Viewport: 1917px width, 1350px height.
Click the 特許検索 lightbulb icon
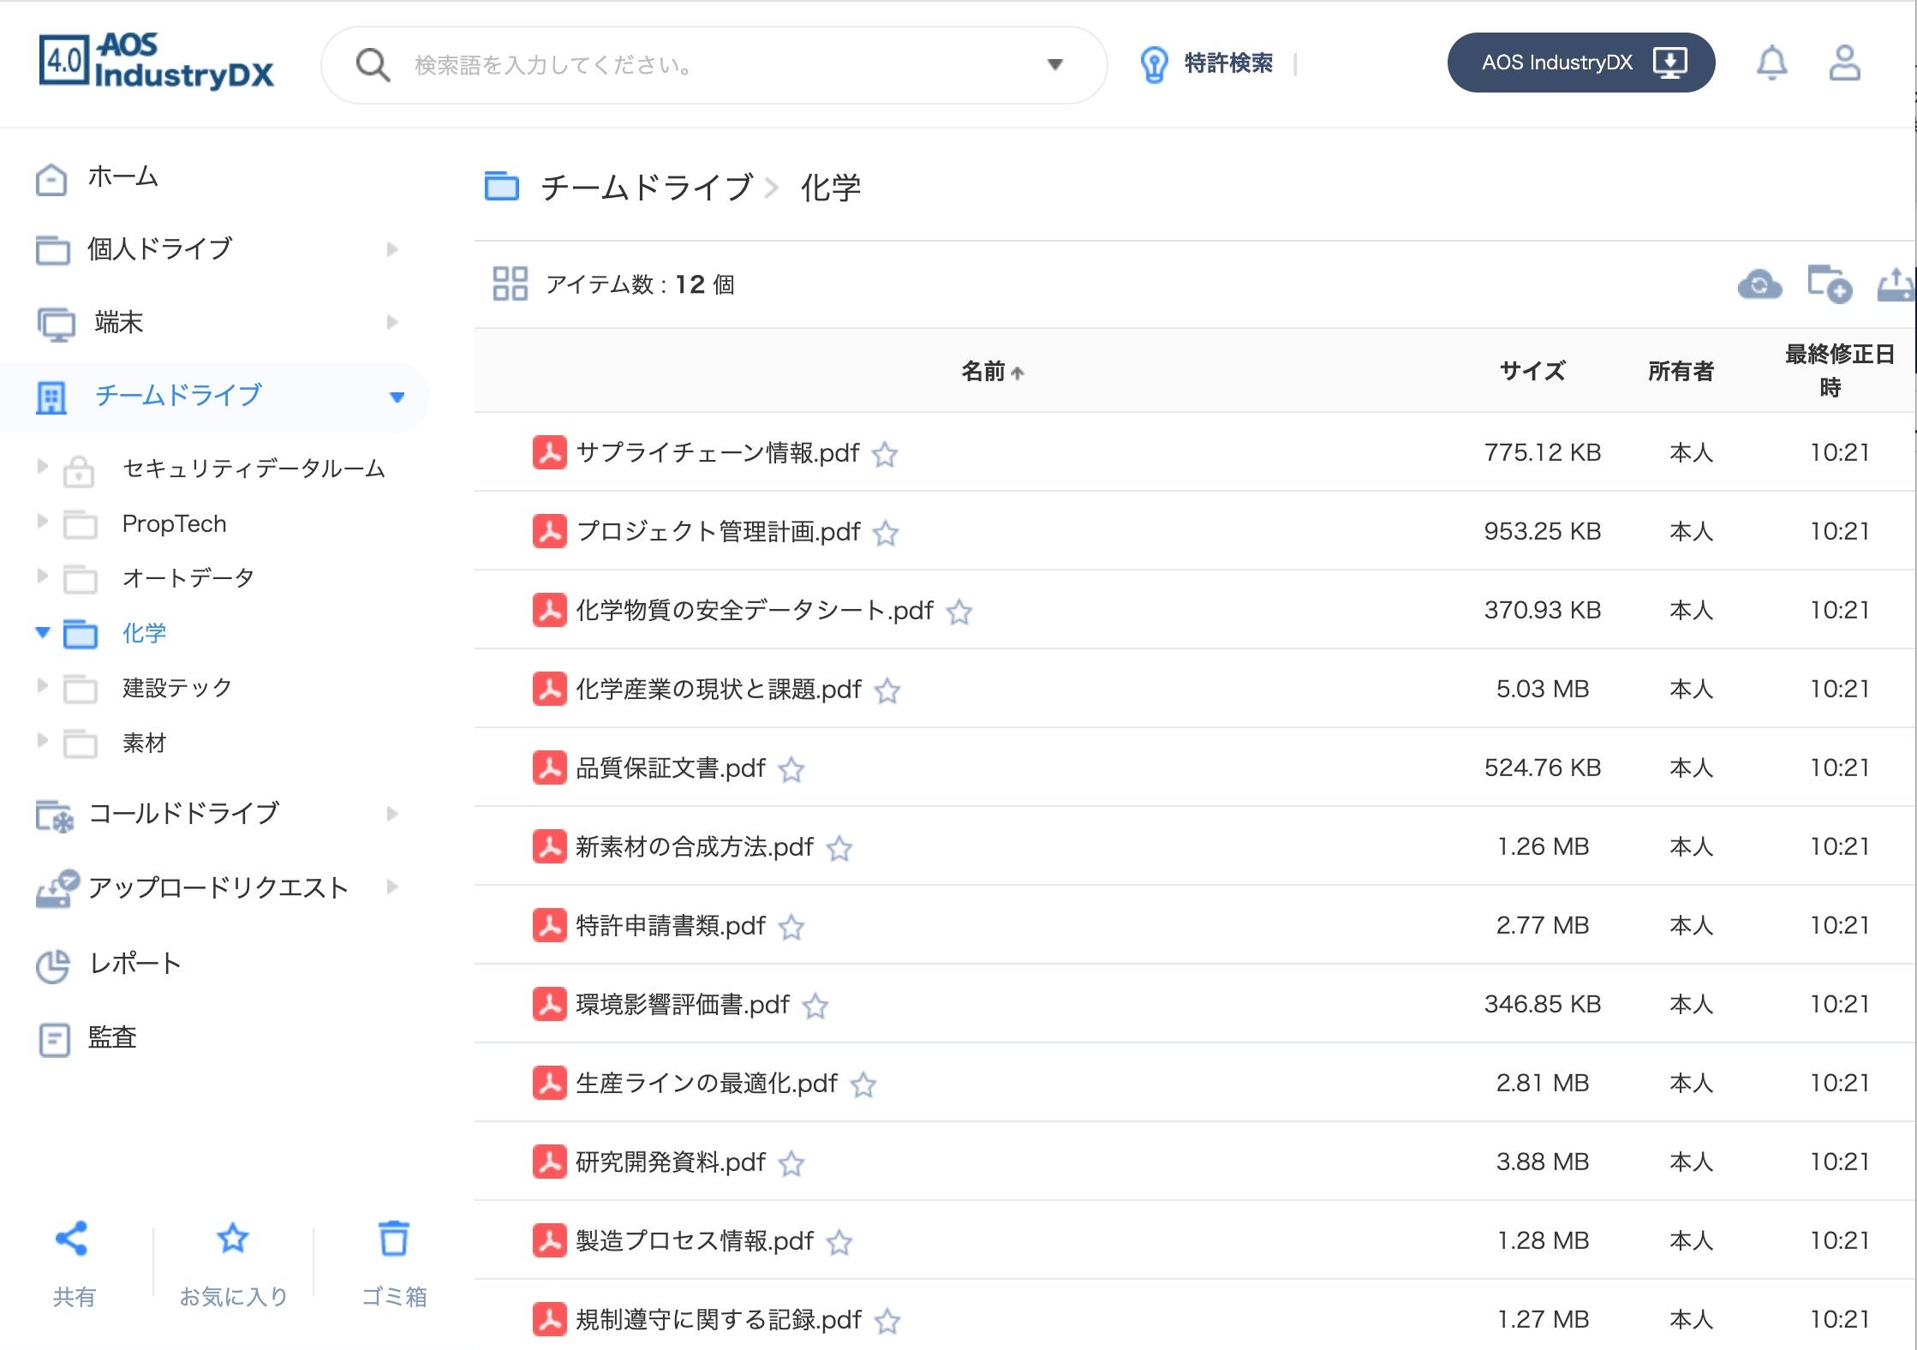click(1154, 64)
